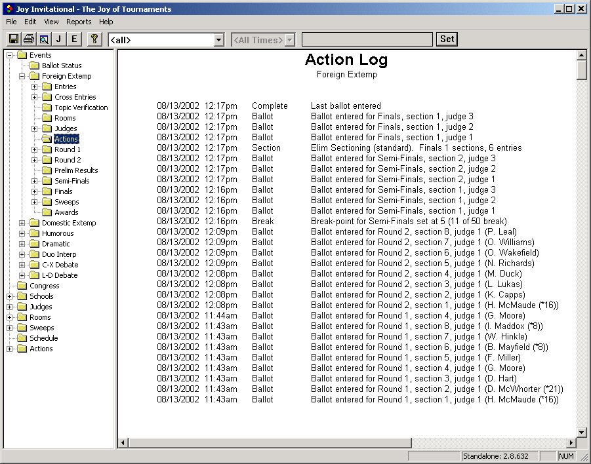Image resolution: width=591 pixels, height=464 pixels.
Task: Click the Print toolbar icon
Action: click(x=29, y=39)
